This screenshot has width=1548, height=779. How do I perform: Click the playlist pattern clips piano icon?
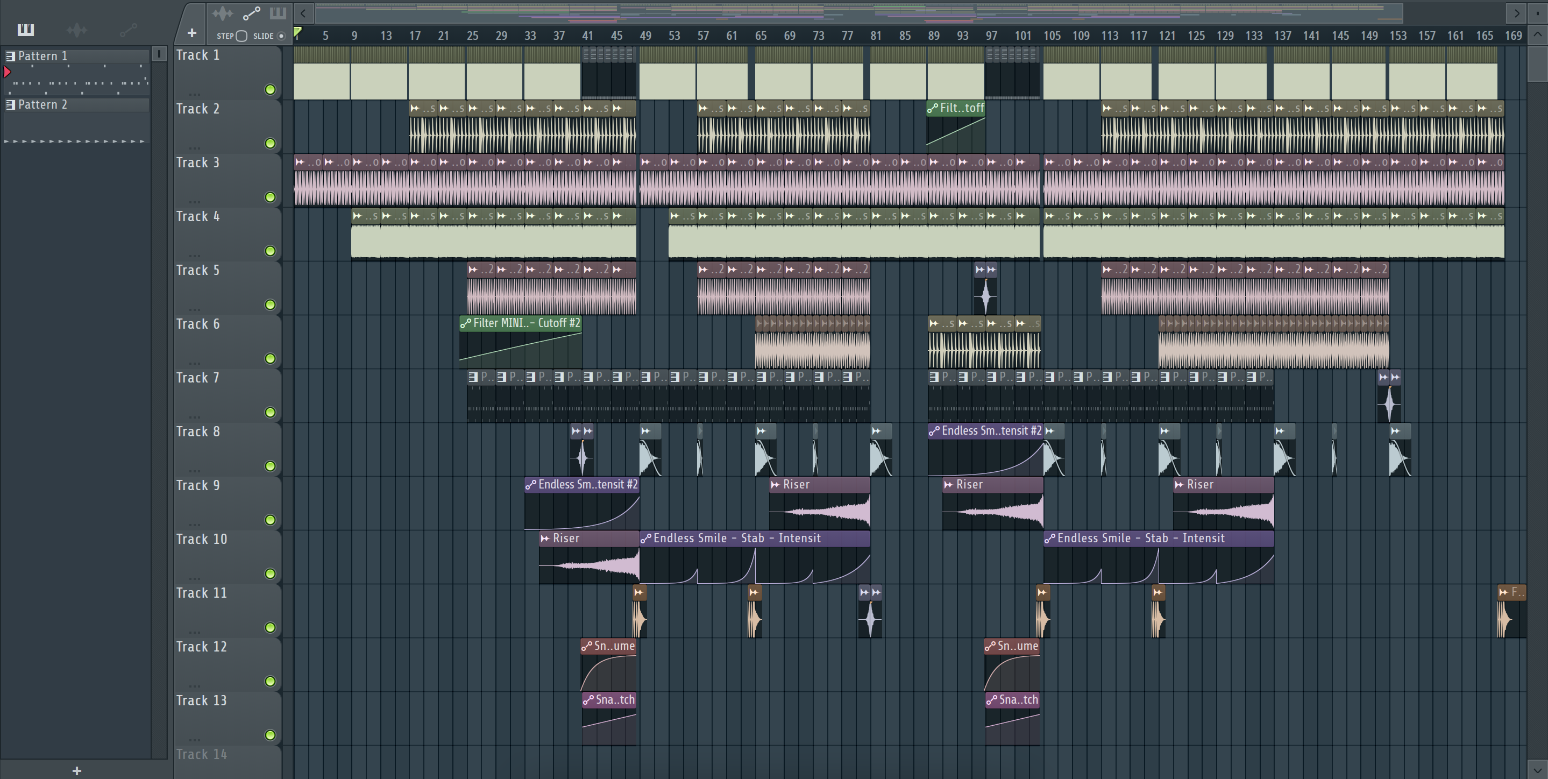(x=278, y=13)
